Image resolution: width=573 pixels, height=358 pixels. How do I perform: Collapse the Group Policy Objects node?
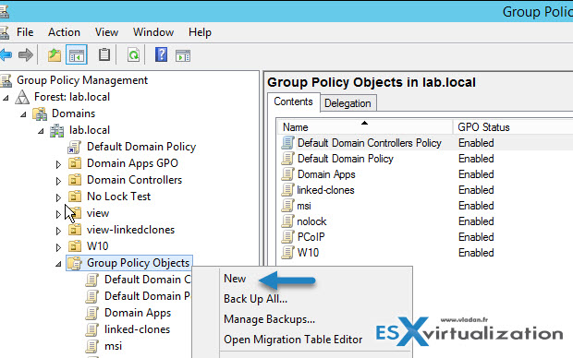[58, 264]
